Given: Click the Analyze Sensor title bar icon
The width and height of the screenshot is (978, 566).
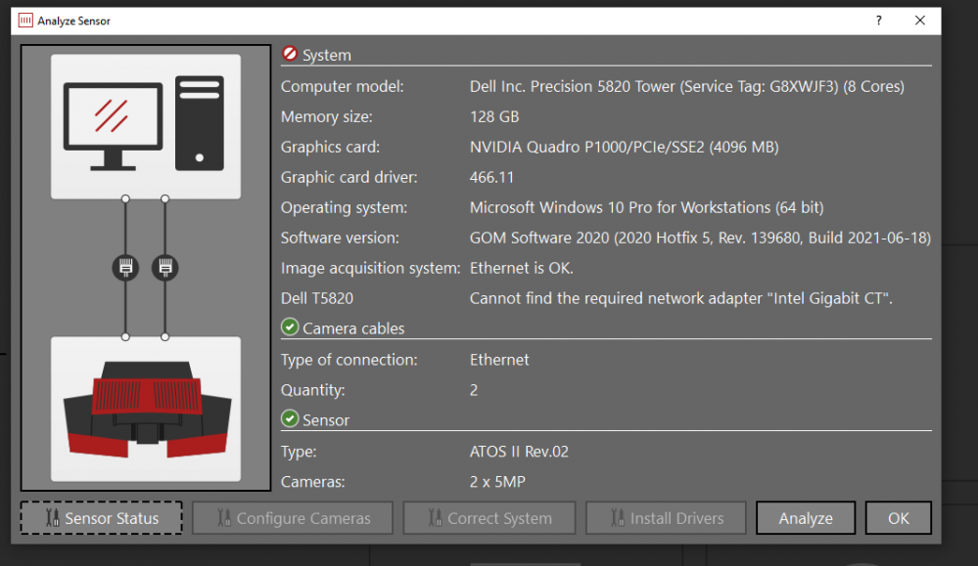Looking at the screenshot, I should [x=25, y=21].
